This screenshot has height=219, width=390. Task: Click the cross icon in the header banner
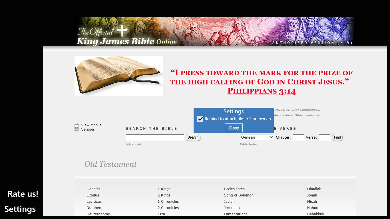coord(122,30)
